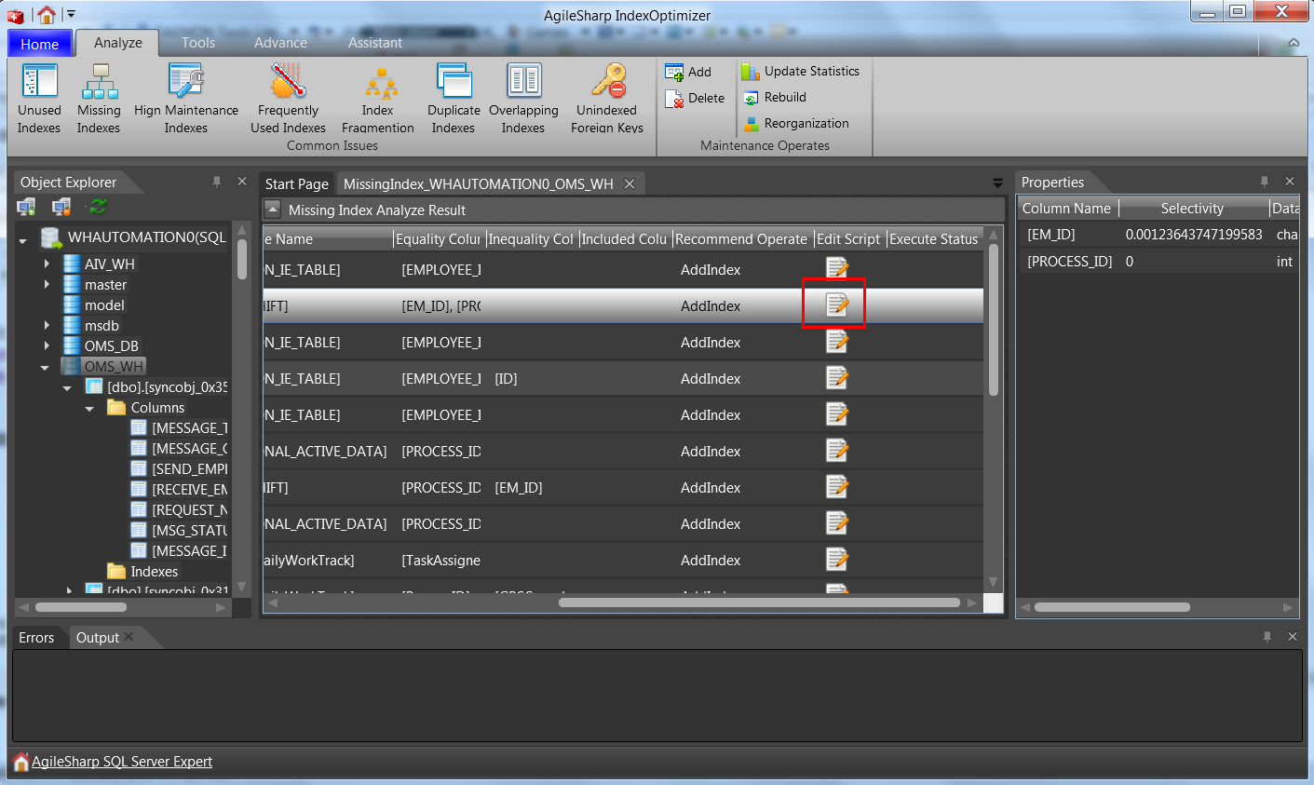Click the home icon in title bar
The width and height of the screenshot is (1314, 785).
tap(46, 14)
